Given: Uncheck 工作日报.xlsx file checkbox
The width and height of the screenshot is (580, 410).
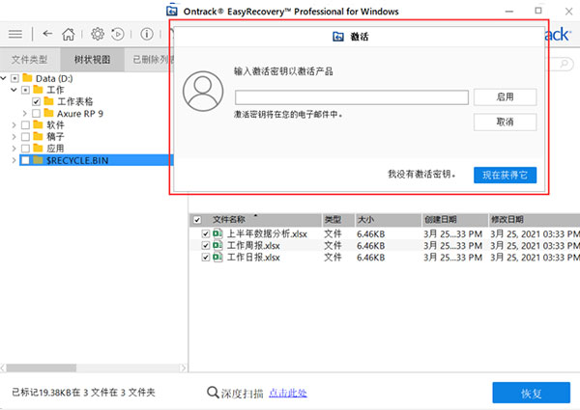Looking at the screenshot, I should [206, 258].
